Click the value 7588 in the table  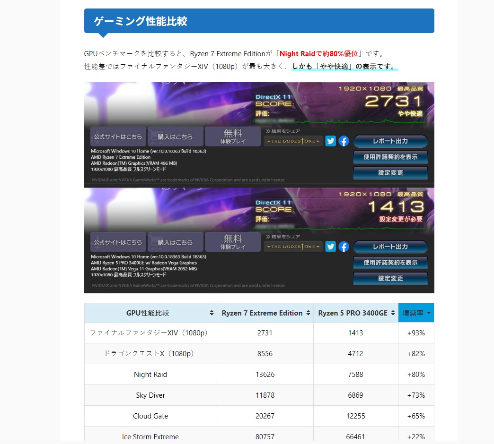tap(356, 374)
